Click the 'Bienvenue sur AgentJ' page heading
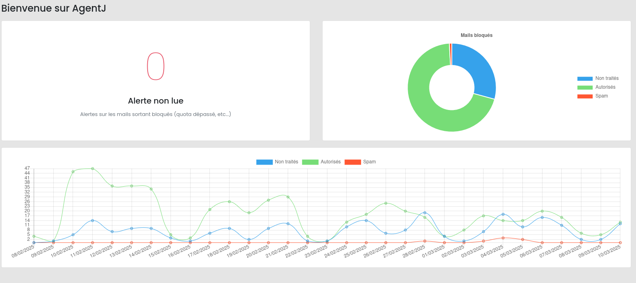Viewport: 636px width, 283px height. [54, 8]
